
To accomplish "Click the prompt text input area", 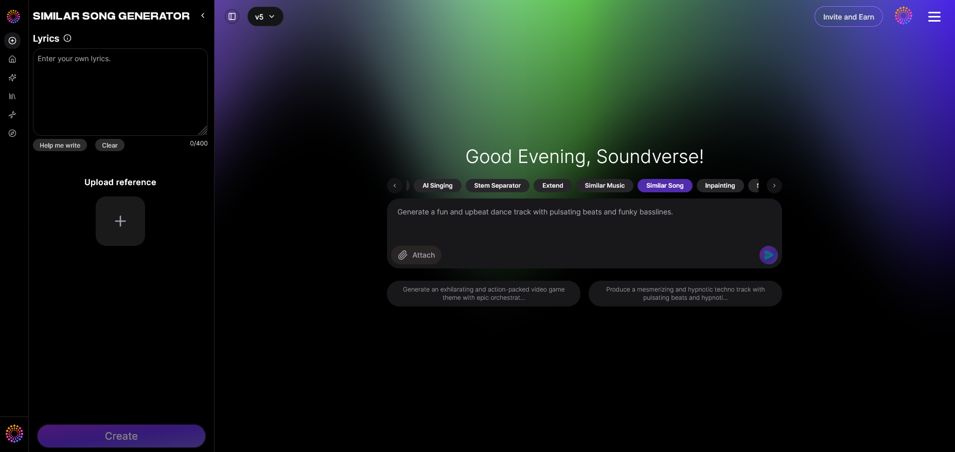I will tap(585, 222).
